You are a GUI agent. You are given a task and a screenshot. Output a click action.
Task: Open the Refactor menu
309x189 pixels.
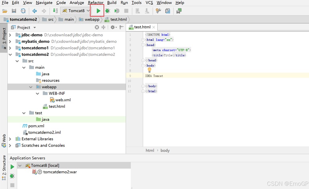tap(95, 2)
